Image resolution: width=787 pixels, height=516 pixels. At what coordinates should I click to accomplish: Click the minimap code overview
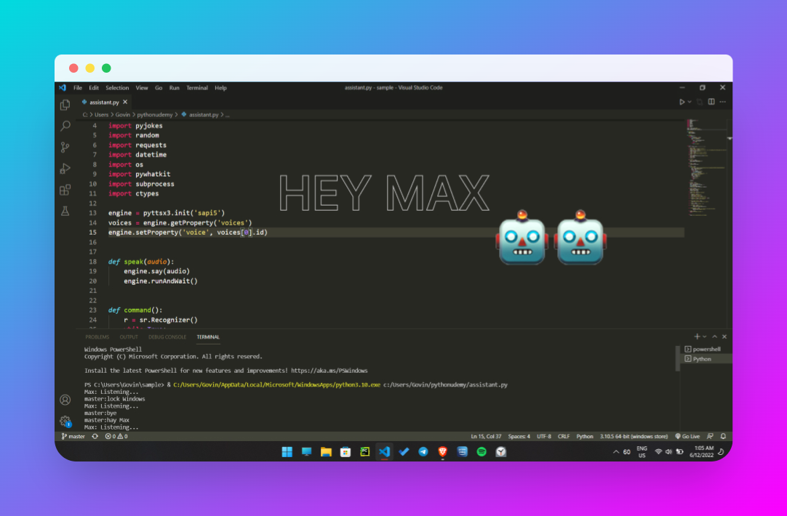point(707,168)
